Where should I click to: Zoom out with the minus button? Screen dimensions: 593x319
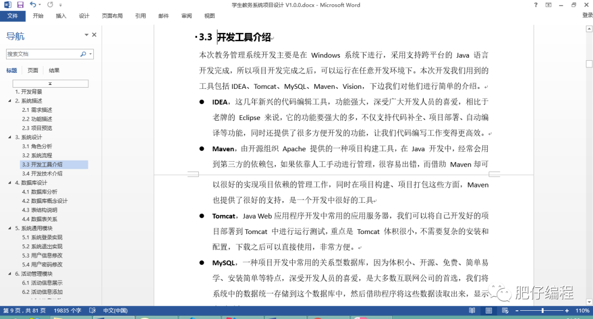click(517, 311)
